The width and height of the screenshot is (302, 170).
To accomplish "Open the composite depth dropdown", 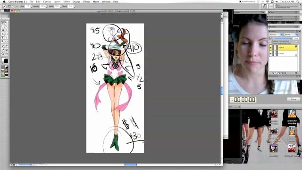I will point(291,34).
